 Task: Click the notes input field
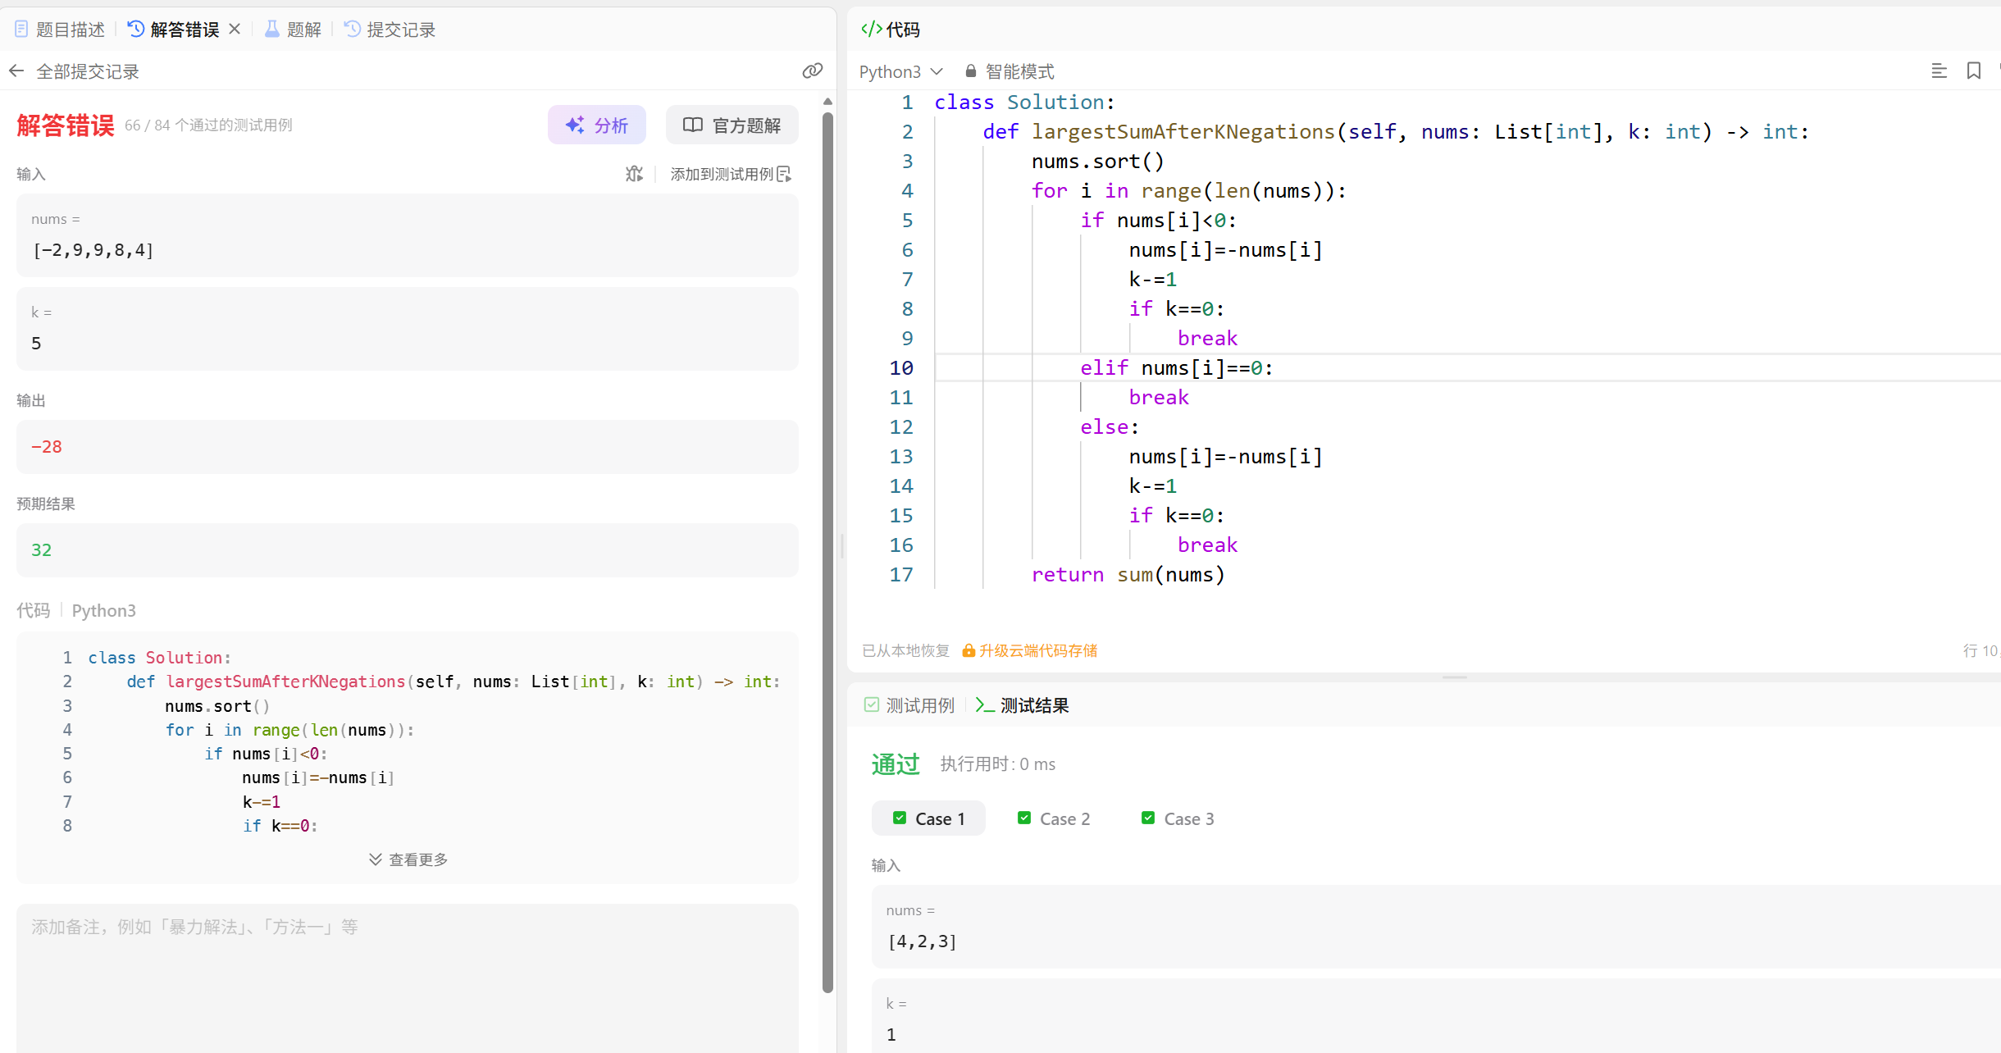[408, 976]
